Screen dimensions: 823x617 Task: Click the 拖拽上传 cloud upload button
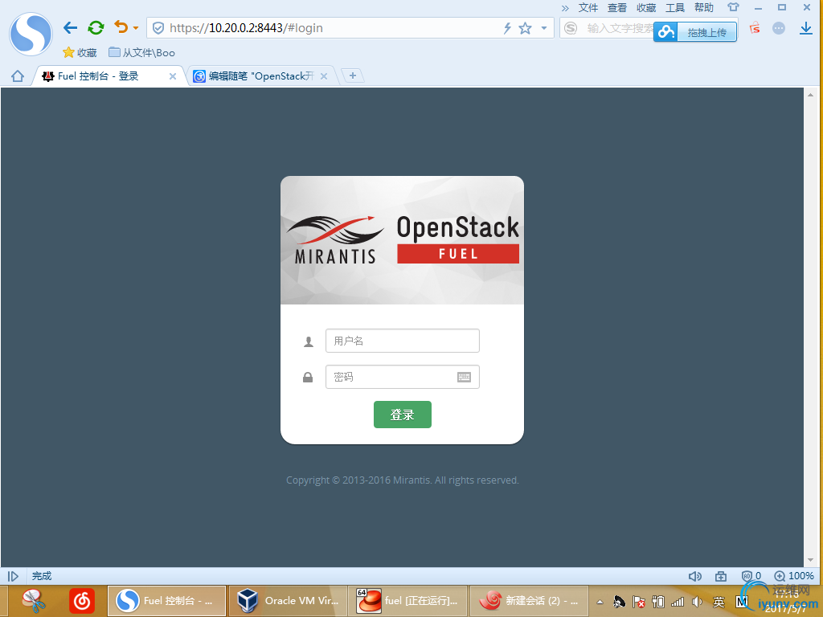tap(695, 32)
